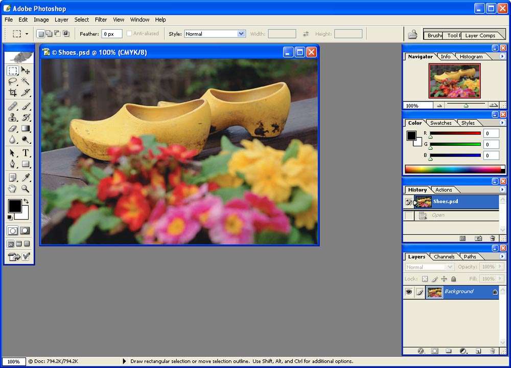Create new snapshot in History panel

coord(478,239)
